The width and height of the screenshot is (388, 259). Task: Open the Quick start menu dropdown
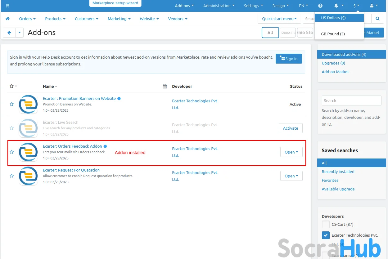pos(279,19)
